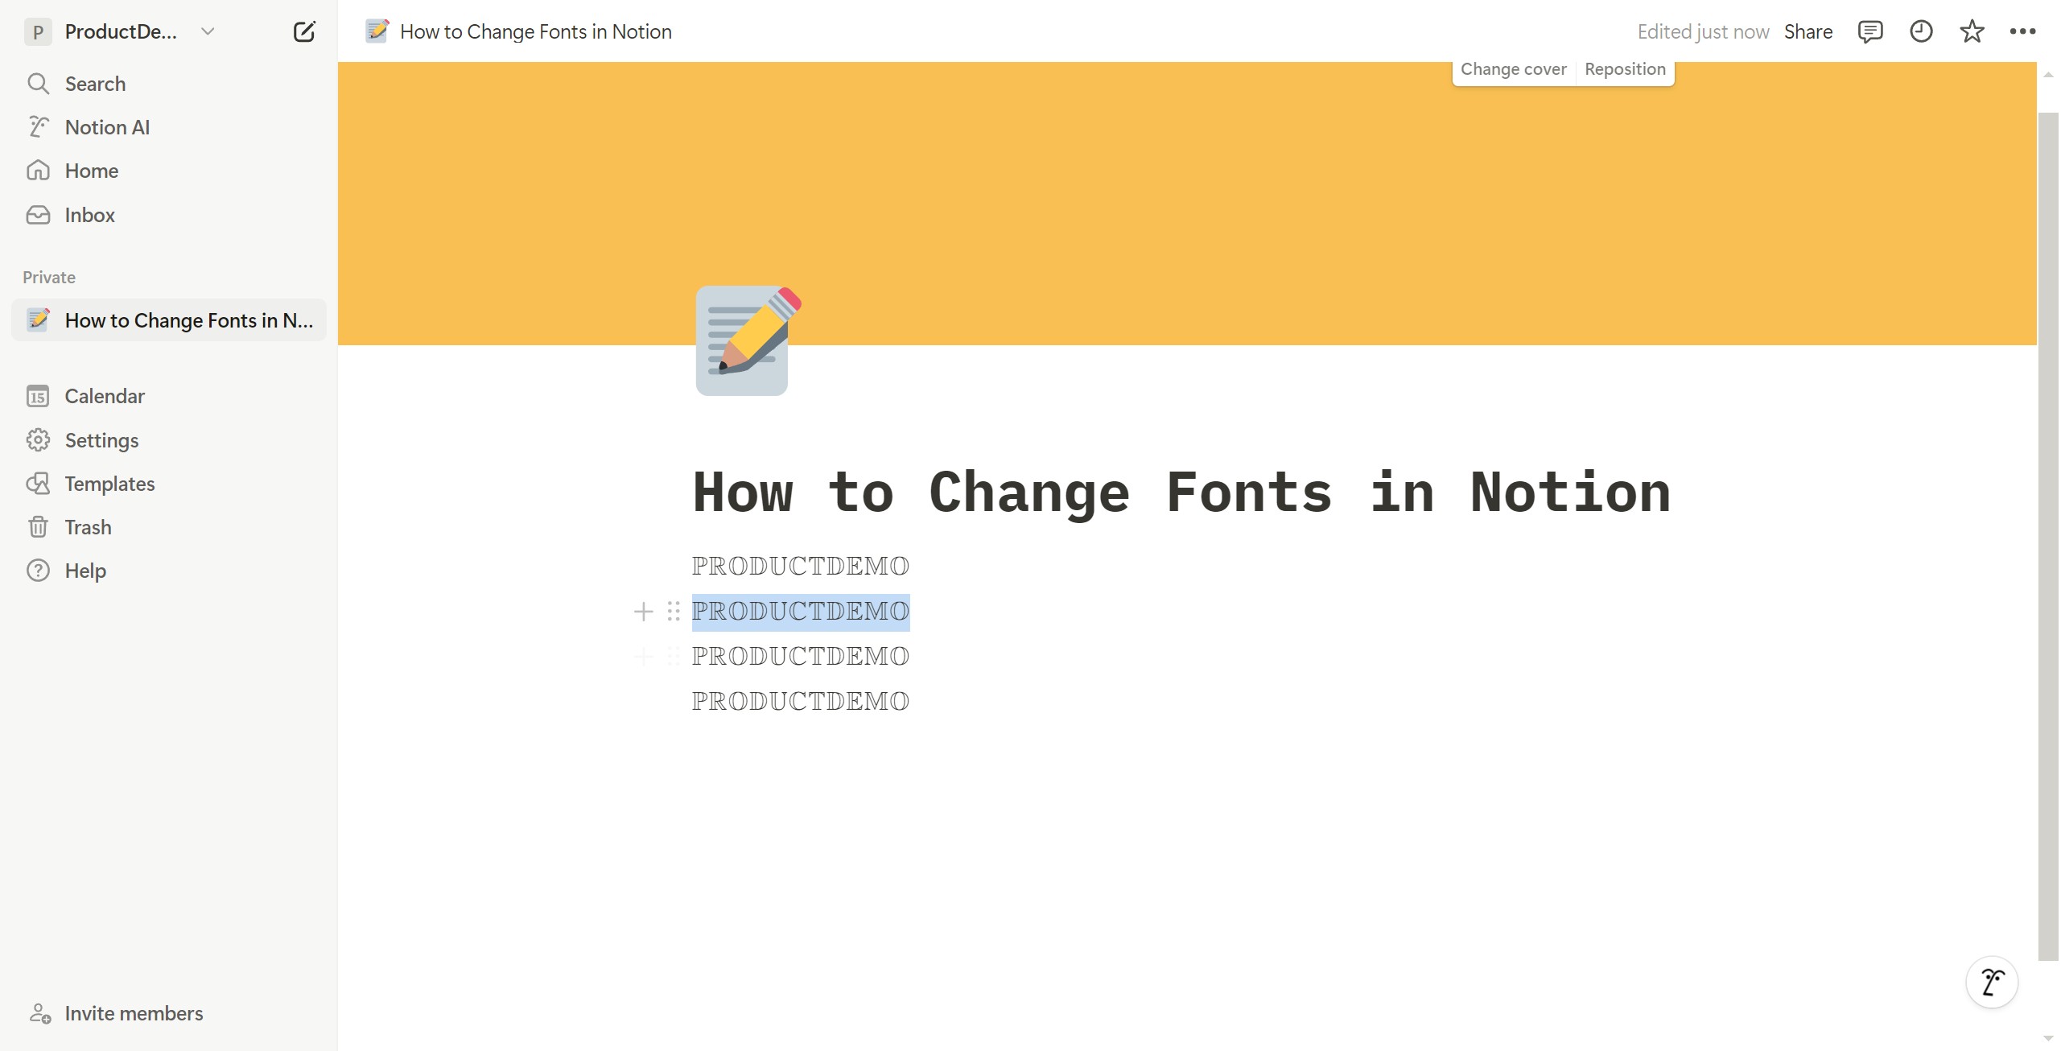Click the Search magnifier icon

pyautogui.click(x=38, y=84)
